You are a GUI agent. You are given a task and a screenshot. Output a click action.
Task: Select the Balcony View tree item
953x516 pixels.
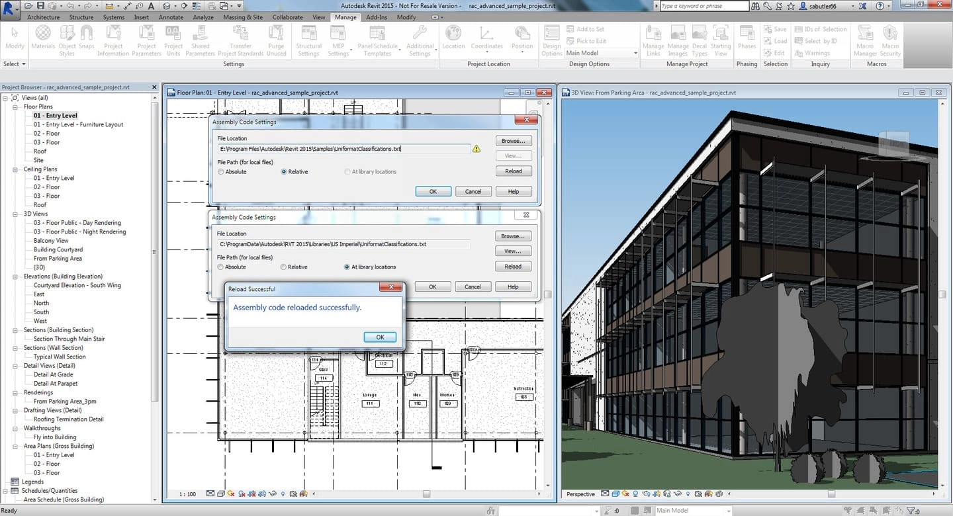coord(51,241)
